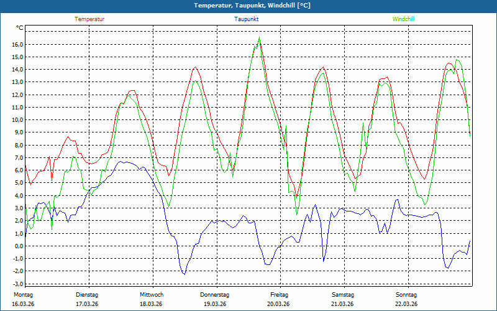This screenshot has width=497, height=311.
Task: Click the 20.03.26 date label
Action: click(x=279, y=304)
